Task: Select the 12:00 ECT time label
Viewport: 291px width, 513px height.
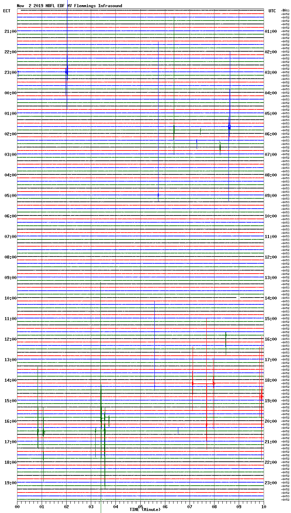Action: (x=10, y=339)
